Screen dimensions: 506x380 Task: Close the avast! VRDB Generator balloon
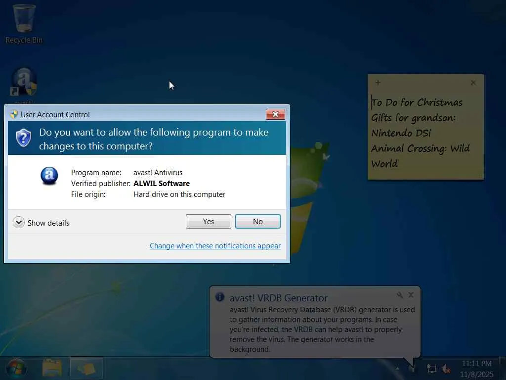click(x=411, y=295)
